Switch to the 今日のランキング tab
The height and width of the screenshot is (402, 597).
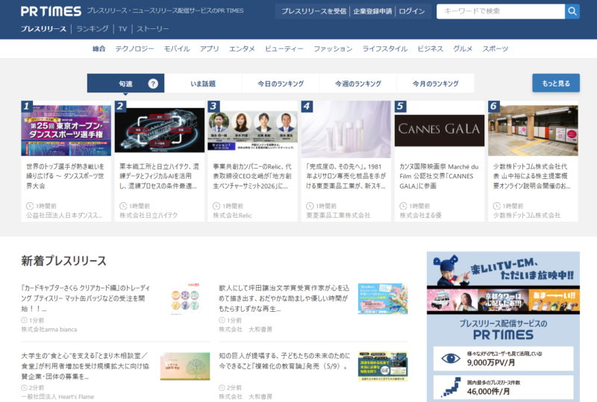tap(281, 84)
